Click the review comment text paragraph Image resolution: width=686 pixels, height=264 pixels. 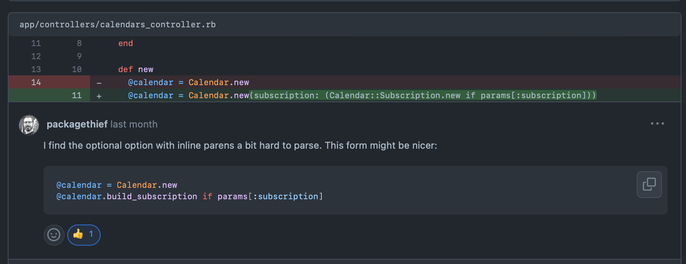(240, 145)
